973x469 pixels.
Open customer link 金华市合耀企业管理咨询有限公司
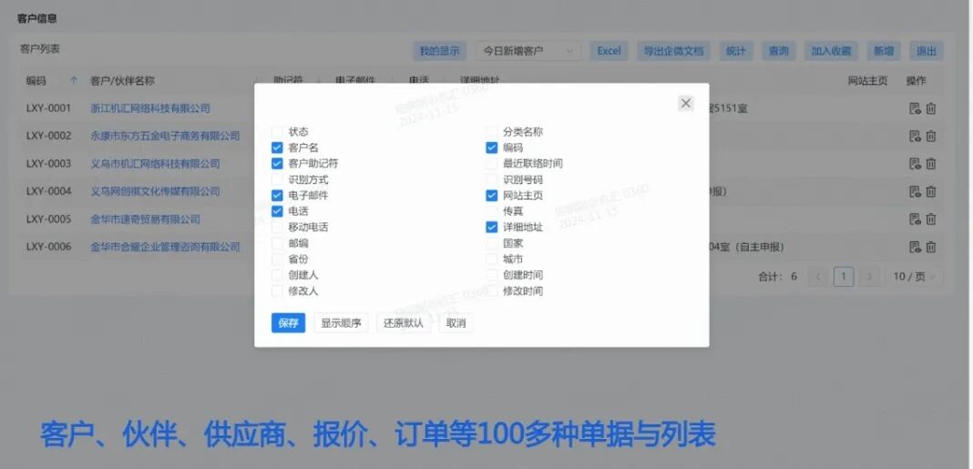[x=165, y=247]
